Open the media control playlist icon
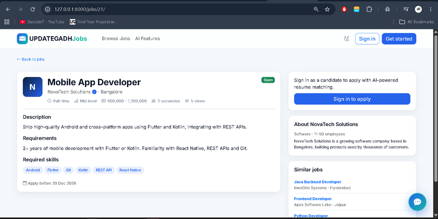This screenshot has width=438, height=219. pos(406,9)
